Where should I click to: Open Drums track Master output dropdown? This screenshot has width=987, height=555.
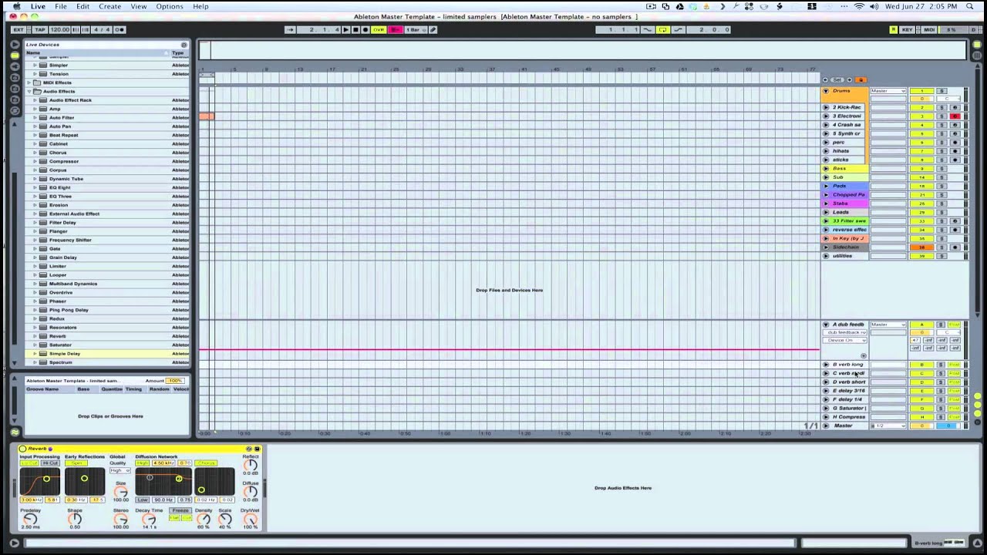point(888,91)
